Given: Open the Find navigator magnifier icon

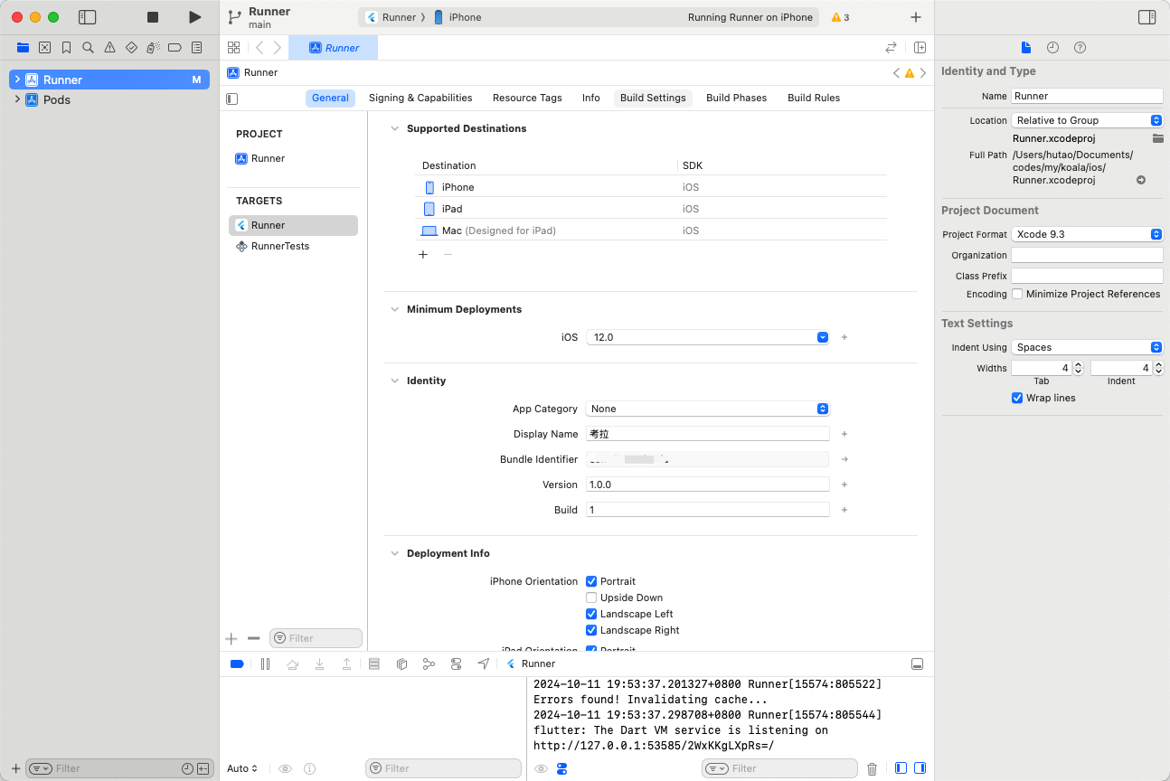Looking at the screenshot, I should (88, 47).
